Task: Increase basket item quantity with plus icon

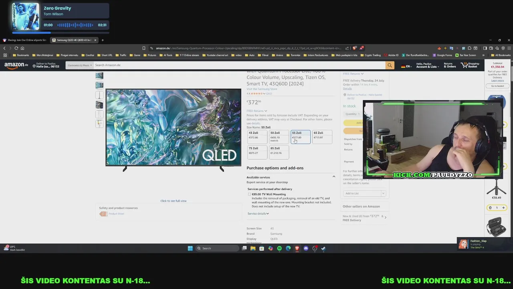Action: click(x=503, y=208)
